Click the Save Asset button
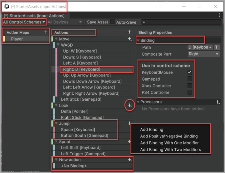The width and height of the screenshot is (225, 173). pos(97,22)
